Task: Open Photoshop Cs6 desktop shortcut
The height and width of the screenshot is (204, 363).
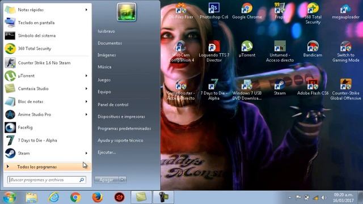Action: [214, 11]
